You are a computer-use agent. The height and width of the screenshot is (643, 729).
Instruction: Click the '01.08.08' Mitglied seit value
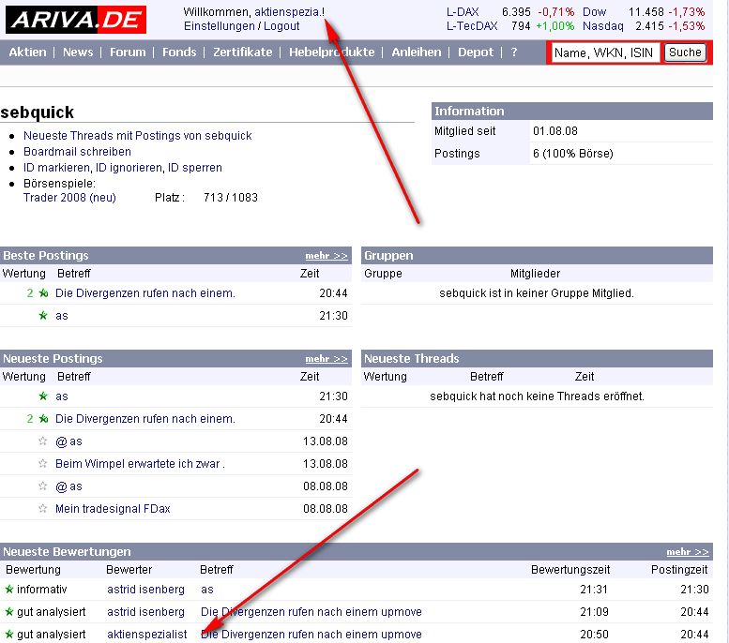[x=555, y=131]
